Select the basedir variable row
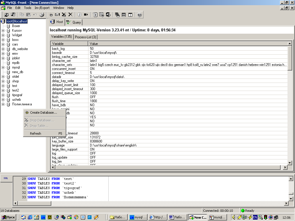 click(169, 53)
